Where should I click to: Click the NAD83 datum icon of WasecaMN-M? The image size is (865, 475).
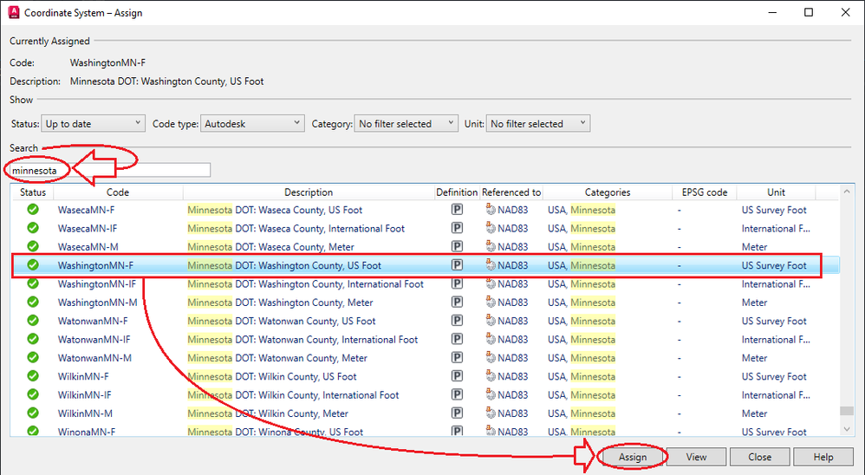click(x=491, y=247)
